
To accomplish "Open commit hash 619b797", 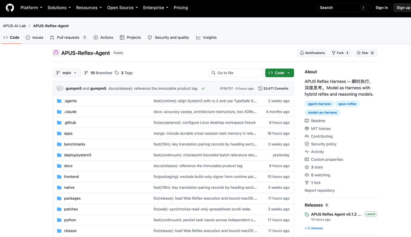I will (226, 88).
